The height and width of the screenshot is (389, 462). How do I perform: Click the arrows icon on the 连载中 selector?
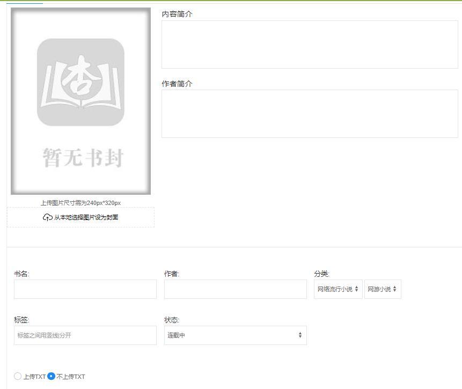(x=300, y=335)
